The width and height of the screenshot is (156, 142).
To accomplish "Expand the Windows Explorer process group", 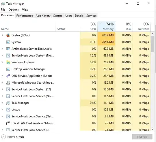I will point(2,62).
